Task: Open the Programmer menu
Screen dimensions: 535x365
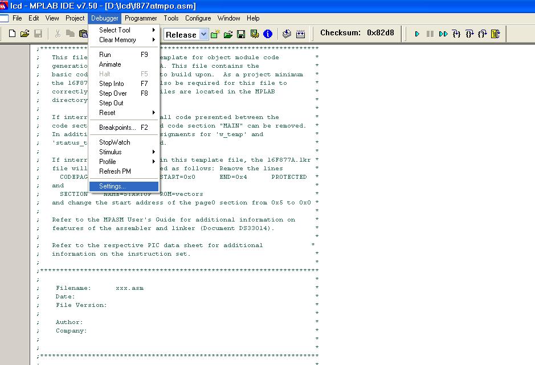Action: pyautogui.click(x=141, y=18)
